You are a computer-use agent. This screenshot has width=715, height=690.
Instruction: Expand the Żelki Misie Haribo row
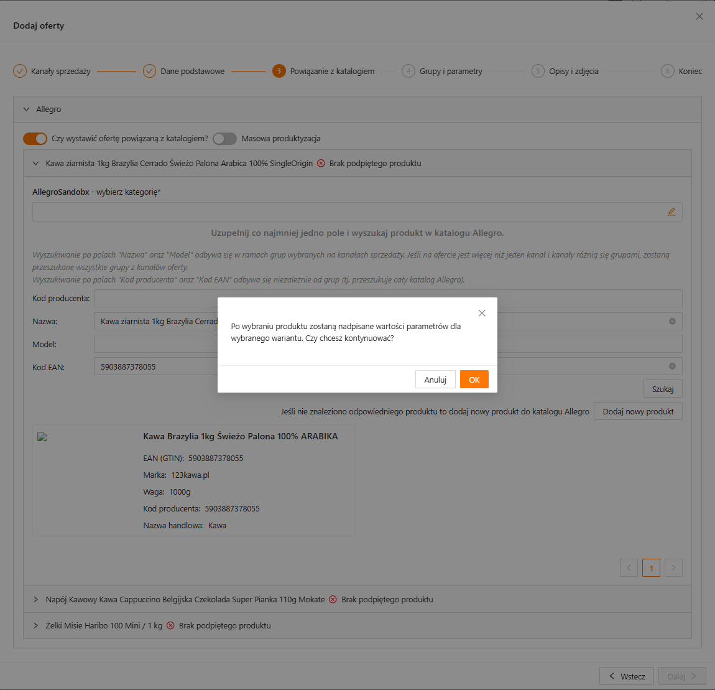point(35,625)
